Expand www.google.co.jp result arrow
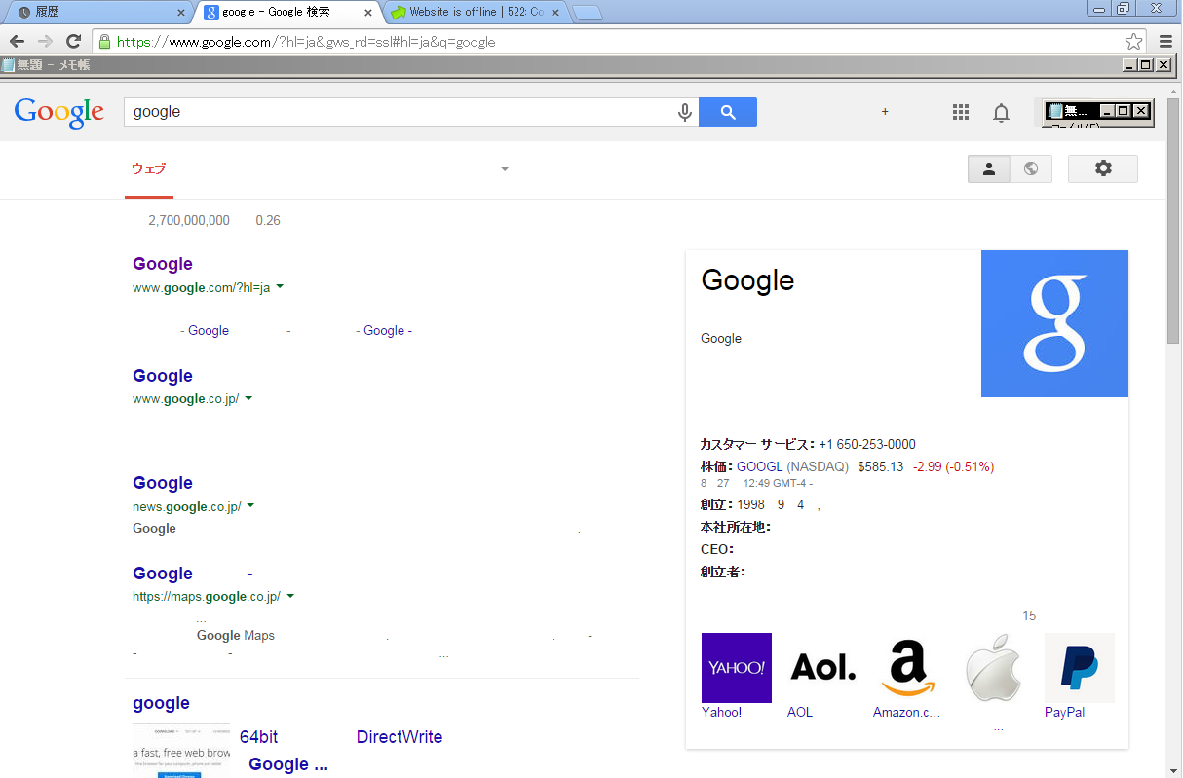The width and height of the screenshot is (1183, 778). (x=248, y=398)
